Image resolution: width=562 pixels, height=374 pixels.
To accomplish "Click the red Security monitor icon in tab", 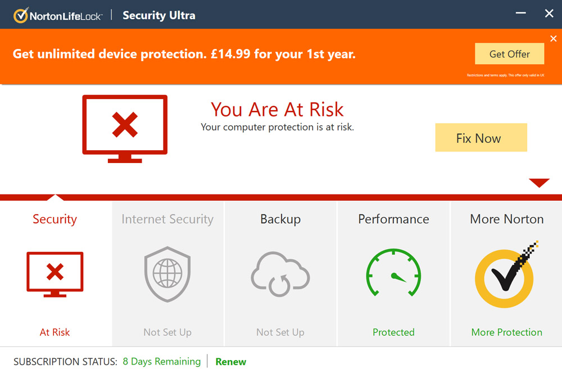I will 55,274.
